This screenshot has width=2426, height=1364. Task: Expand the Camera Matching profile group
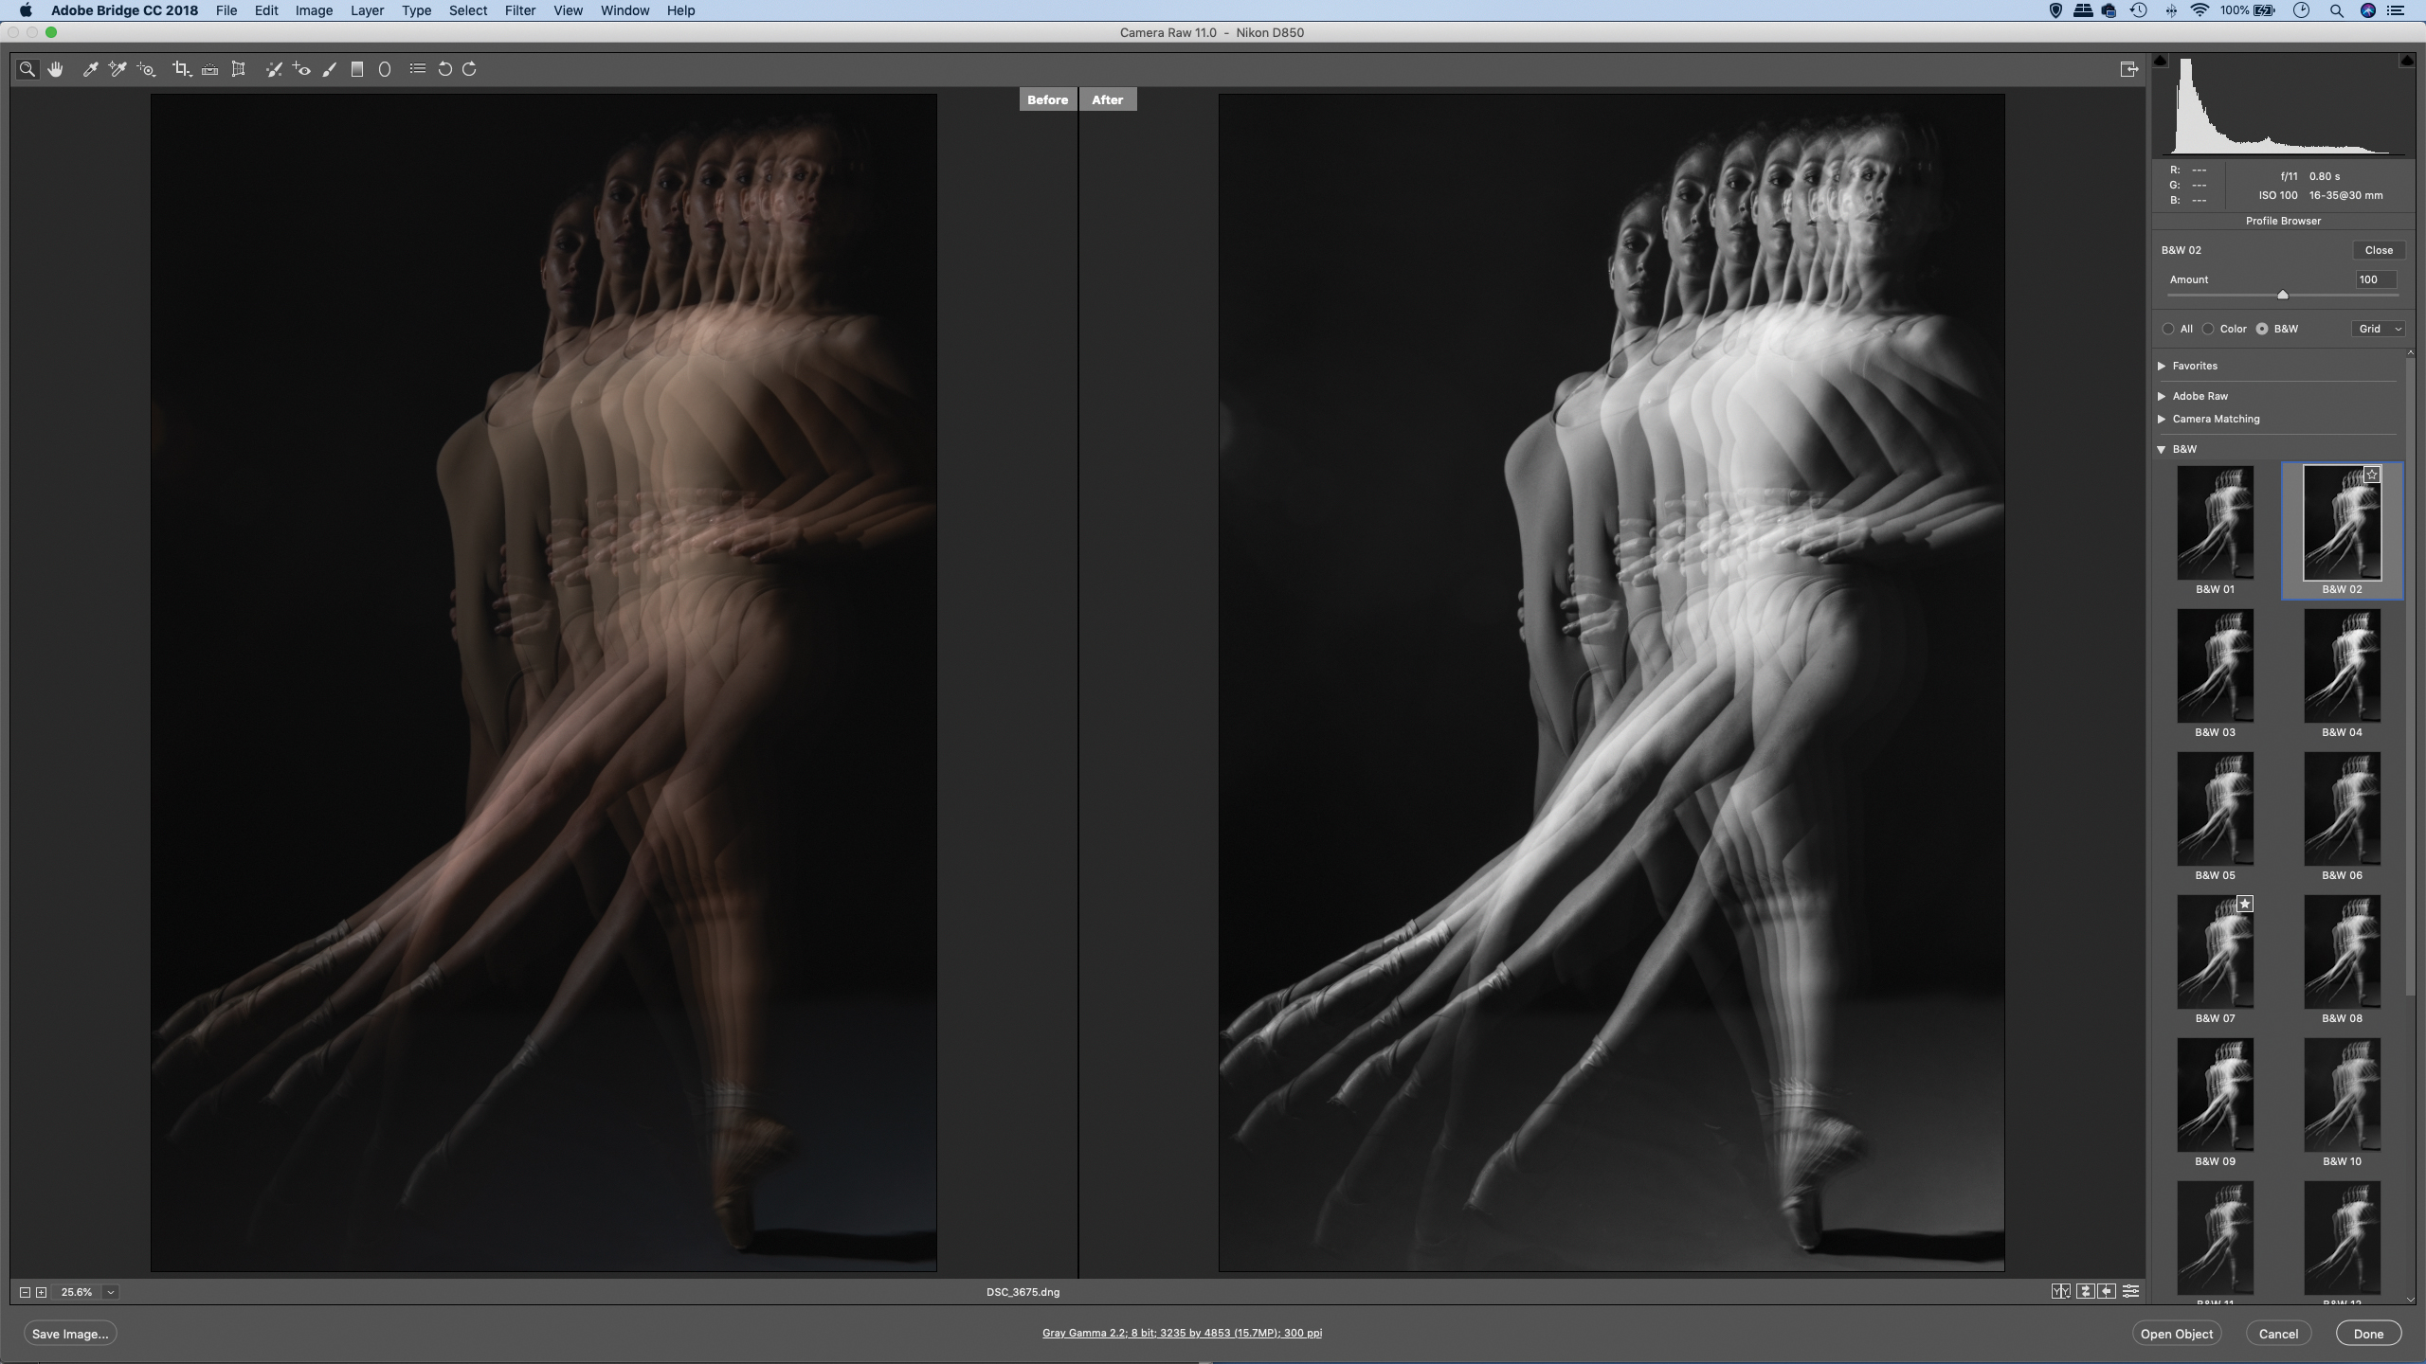(x=2162, y=419)
